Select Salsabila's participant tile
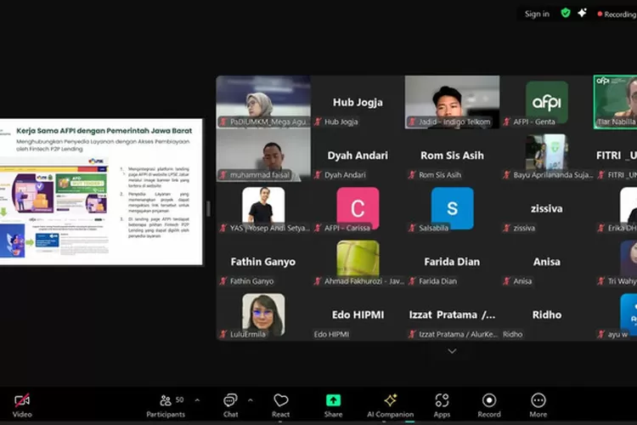This screenshot has width=637, height=425. 452,208
